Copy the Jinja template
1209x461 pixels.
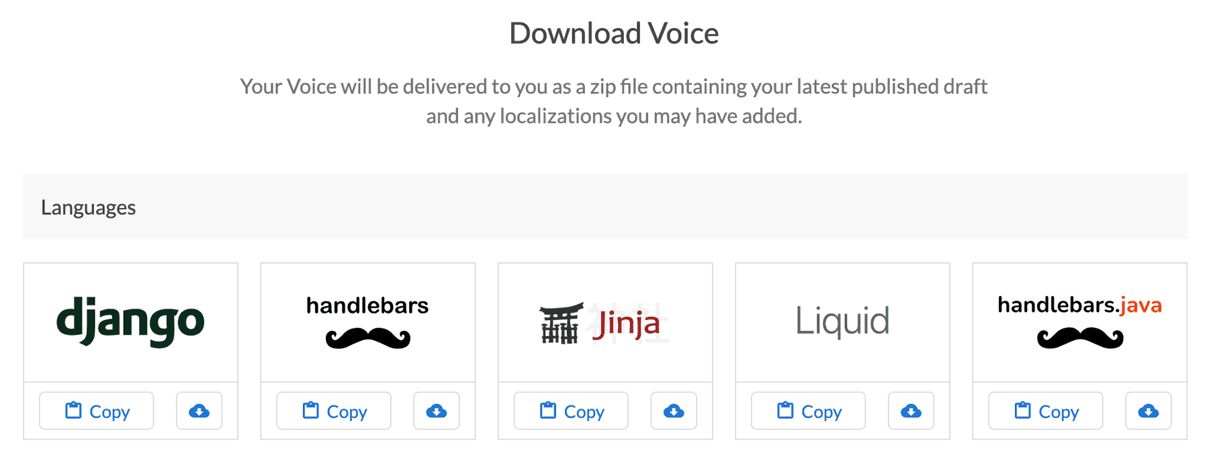(570, 411)
